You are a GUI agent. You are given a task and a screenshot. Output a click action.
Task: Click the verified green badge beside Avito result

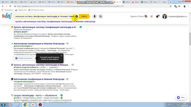pos(61,95)
